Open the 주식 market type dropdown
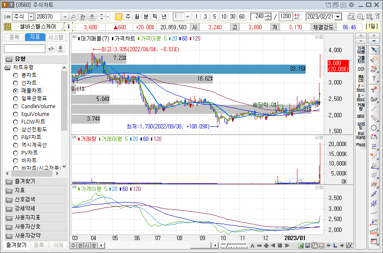The width and height of the screenshot is (383, 253). click(31, 16)
